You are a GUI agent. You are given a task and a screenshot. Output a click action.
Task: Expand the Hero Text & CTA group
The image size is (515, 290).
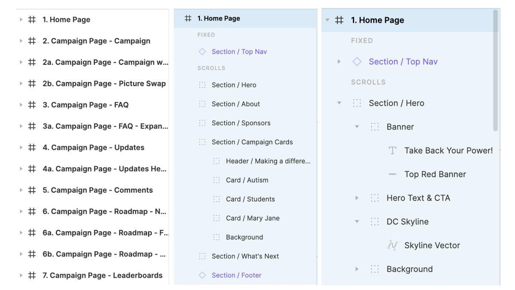357,198
